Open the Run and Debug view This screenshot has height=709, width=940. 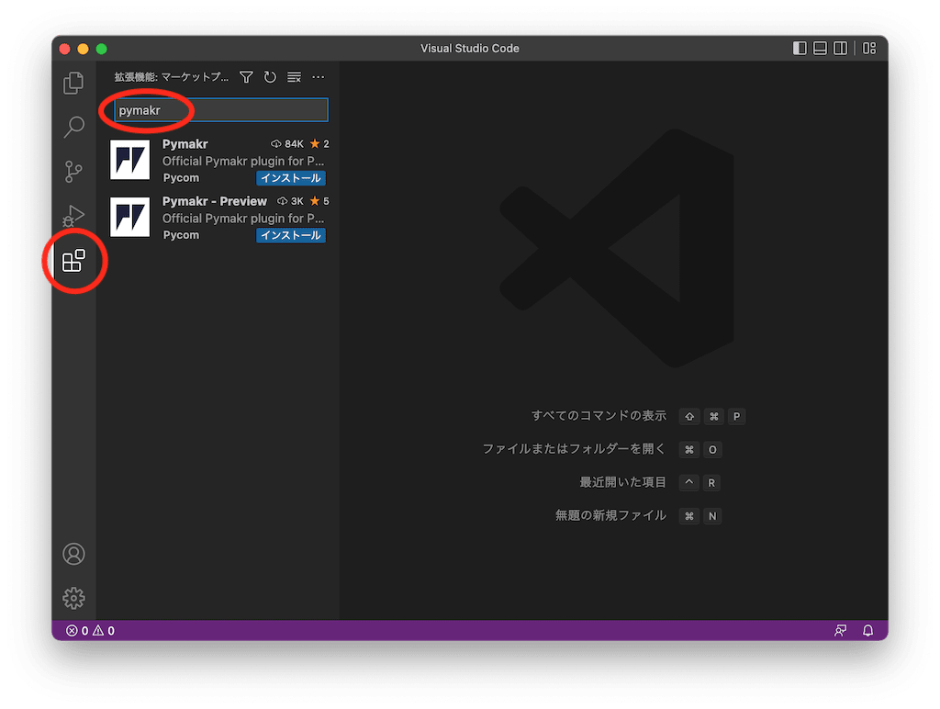click(73, 216)
